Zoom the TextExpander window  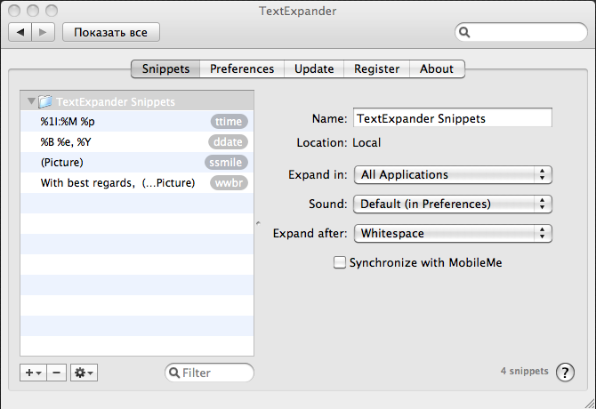(52, 11)
